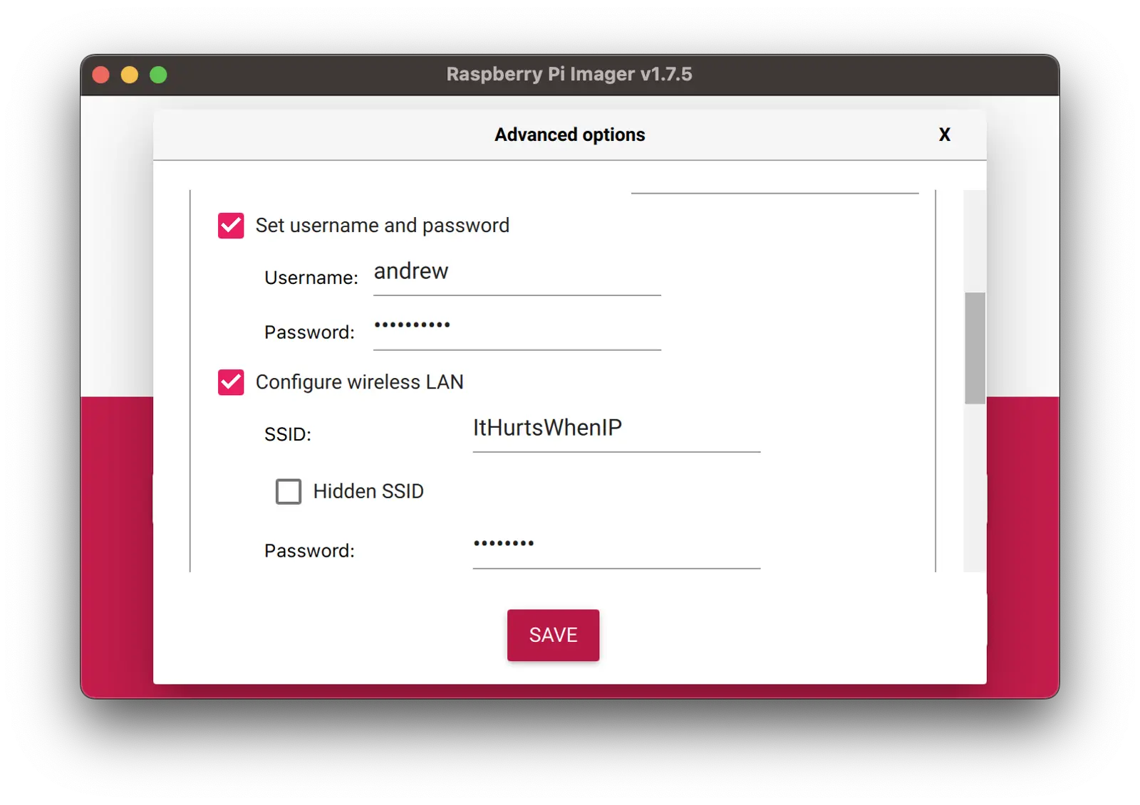Click the Advanced options dialog heading
This screenshot has width=1140, height=805.
tap(569, 135)
